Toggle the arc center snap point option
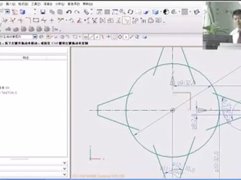The width and height of the screenshot is (241, 180). click(x=115, y=37)
